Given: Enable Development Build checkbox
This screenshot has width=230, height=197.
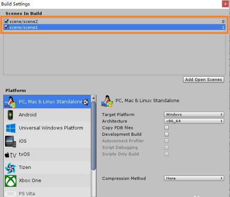Looking at the screenshot, I should (167, 134).
